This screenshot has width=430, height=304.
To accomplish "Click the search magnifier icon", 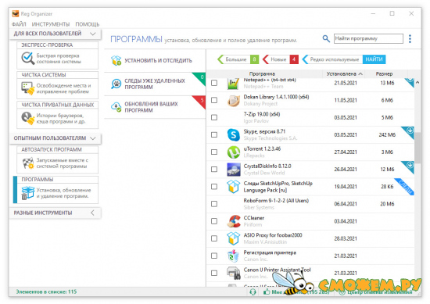I will point(326,38).
